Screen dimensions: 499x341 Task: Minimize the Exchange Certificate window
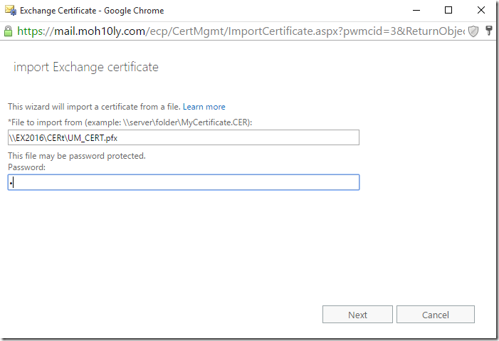[x=416, y=10]
